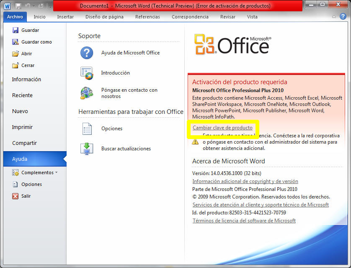Click the Guardar como label
The image size is (351, 268).
(x=36, y=42)
